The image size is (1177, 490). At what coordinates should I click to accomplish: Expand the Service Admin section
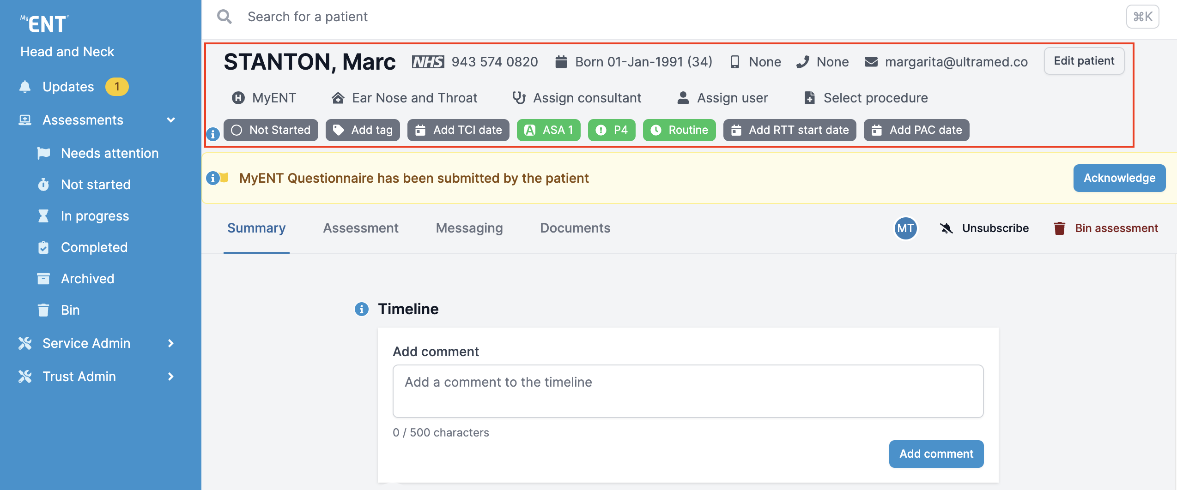click(171, 343)
